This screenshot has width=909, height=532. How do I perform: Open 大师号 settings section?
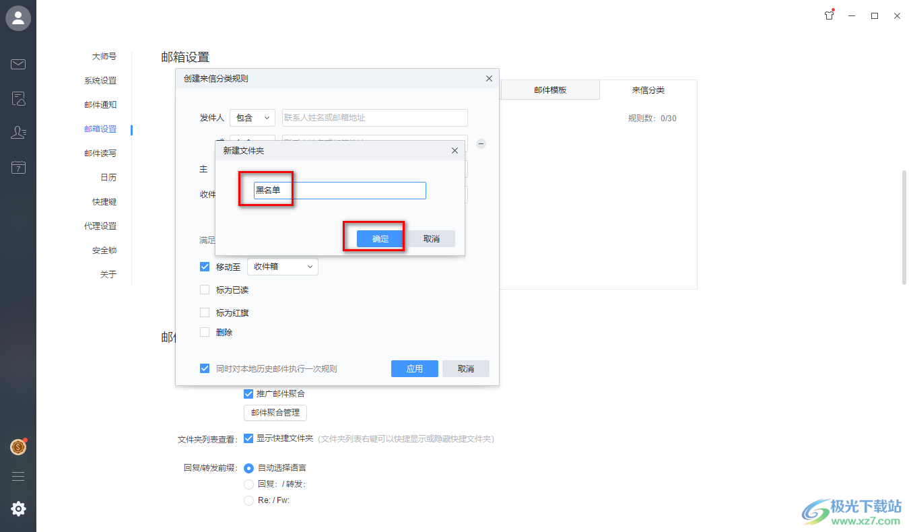(x=104, y=57)
